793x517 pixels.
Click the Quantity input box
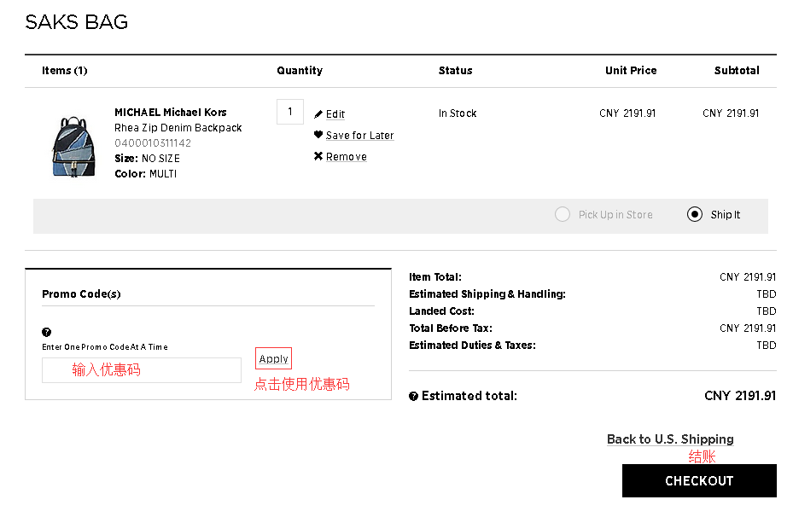click(290, 112)
